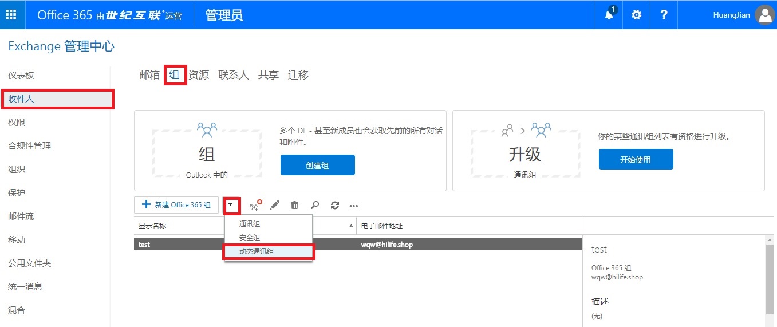Select the test group row
This screenshot has height=327, width=777.
point(358,245)
